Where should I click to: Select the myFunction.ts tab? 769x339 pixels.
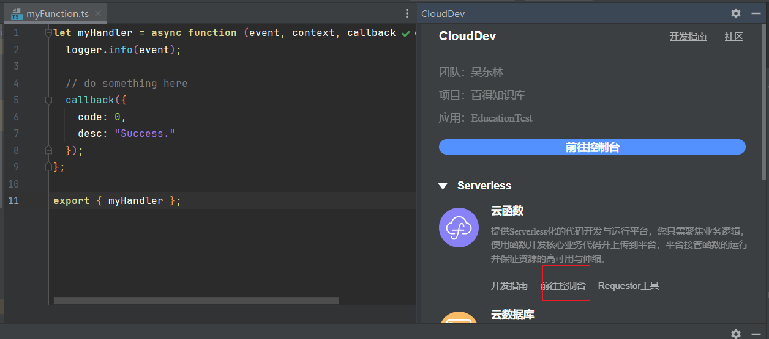tap(56, 13)
